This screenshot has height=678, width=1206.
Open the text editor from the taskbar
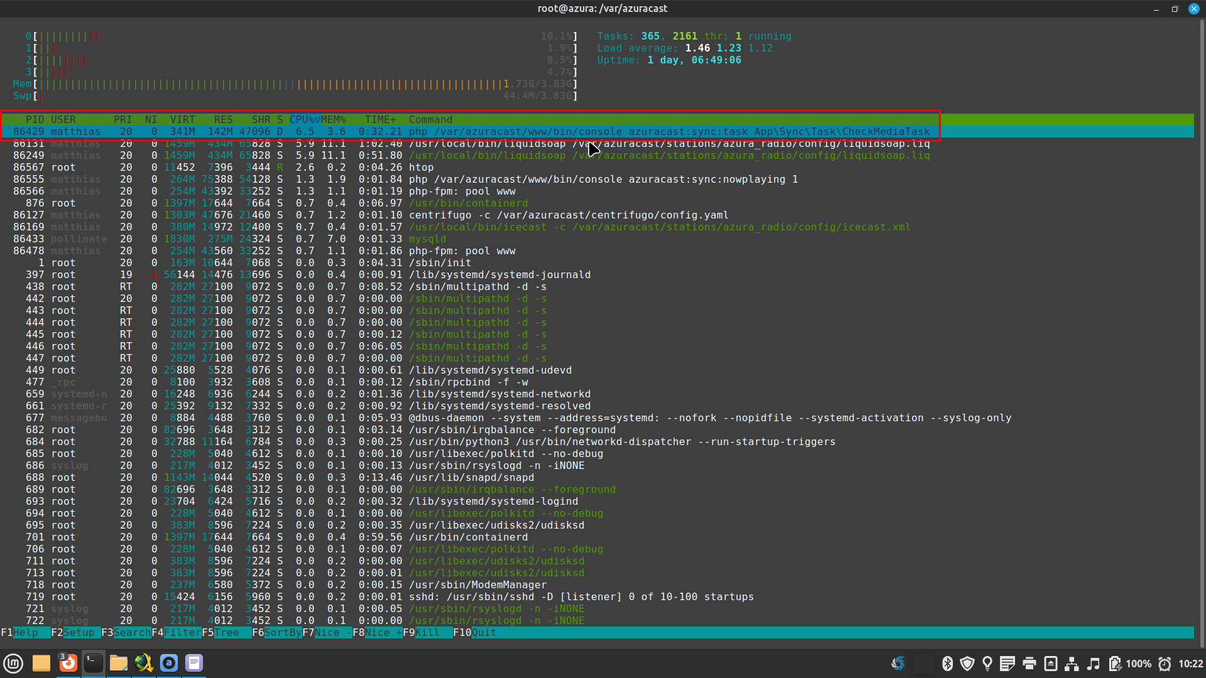tap(193, 663)
